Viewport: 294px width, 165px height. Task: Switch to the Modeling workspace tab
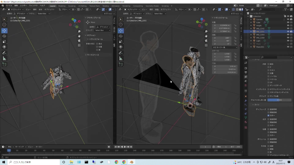coord(62,6)
